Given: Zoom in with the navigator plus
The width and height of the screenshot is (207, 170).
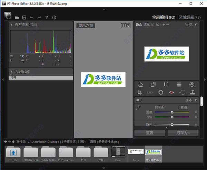Looking at the screenshot, I should [x=164, y=25].
